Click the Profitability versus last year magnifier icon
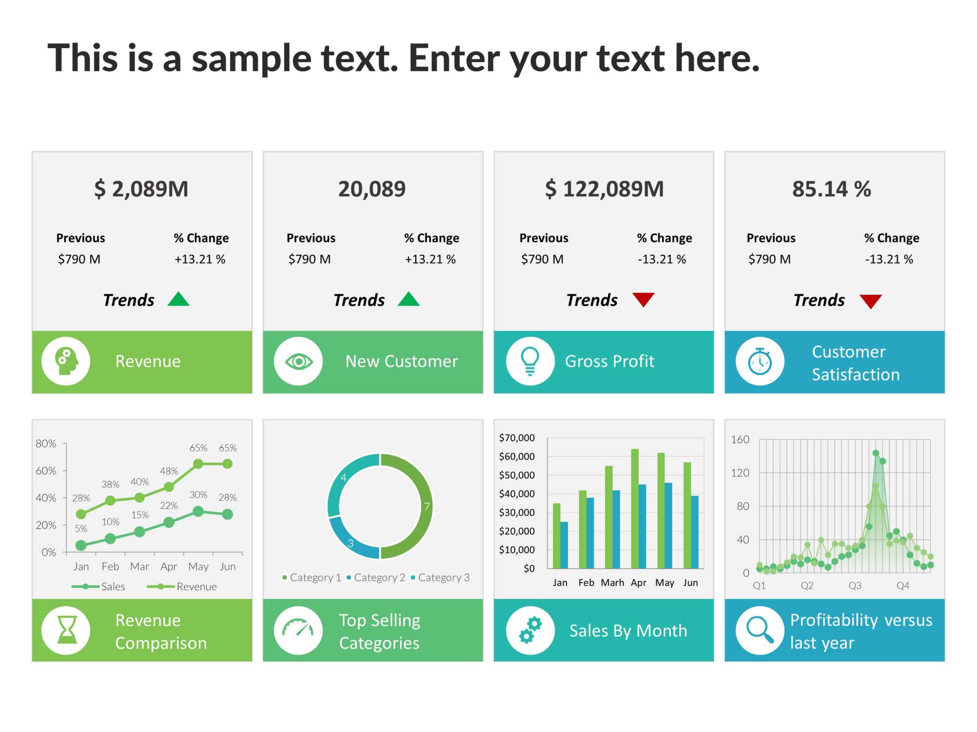Viewport: 977px width, 732px height. (x=760, y=637)
